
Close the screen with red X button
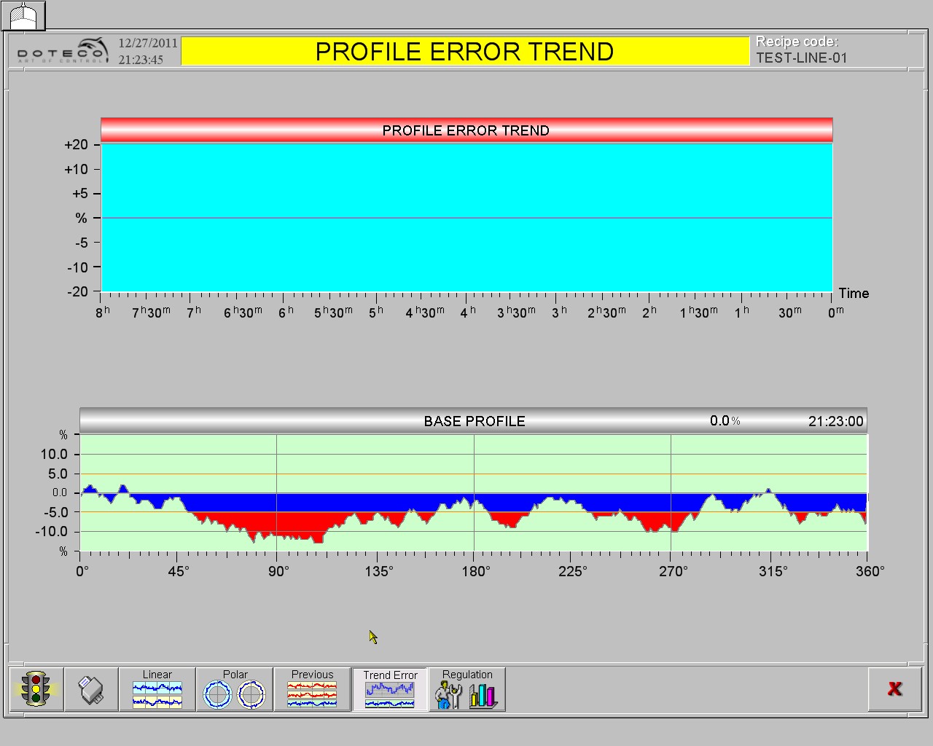(x=895, y=688)
